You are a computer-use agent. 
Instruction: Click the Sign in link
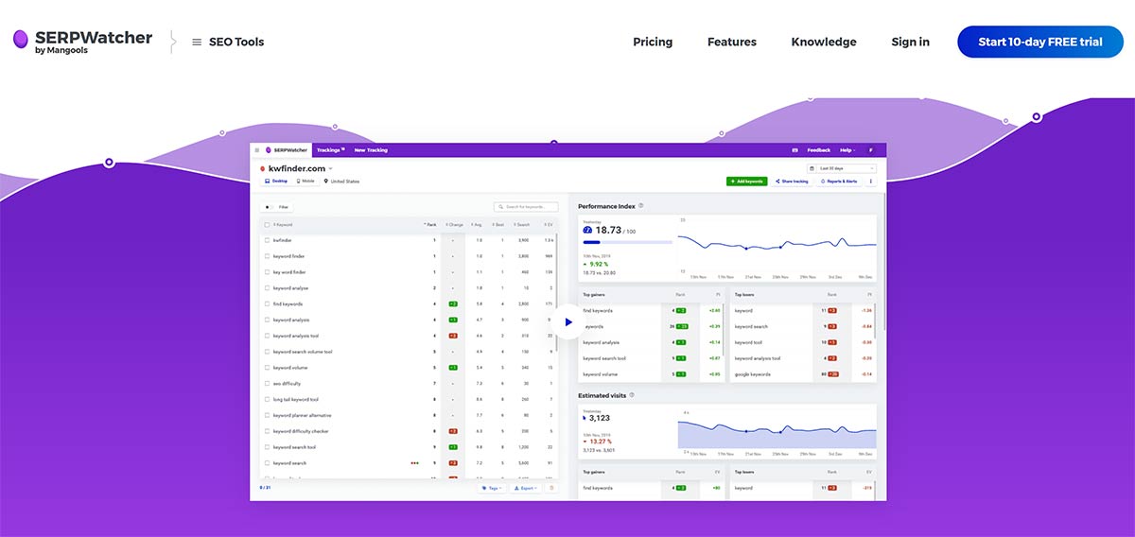[x=910, y=42]
